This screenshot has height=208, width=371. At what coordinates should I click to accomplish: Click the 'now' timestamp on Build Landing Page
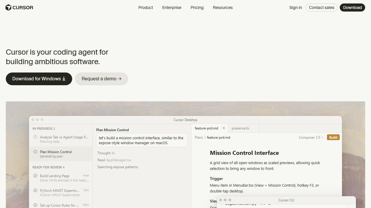tap(86, 175)
